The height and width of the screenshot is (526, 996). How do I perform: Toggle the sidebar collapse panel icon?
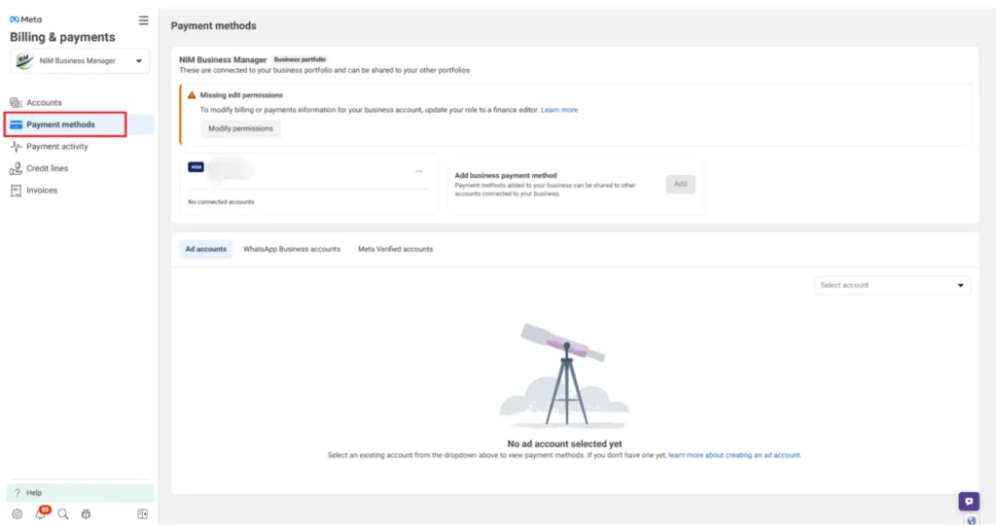tap(142, 514)
